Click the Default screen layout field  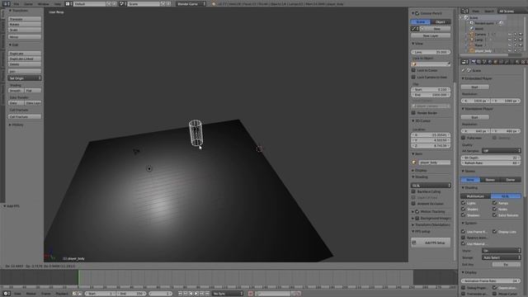tap(89, 4)
